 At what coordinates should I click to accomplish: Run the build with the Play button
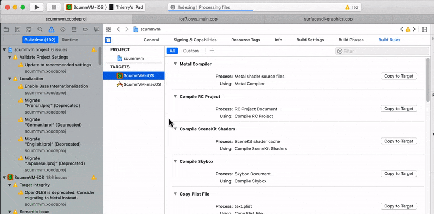click(37, 8)
